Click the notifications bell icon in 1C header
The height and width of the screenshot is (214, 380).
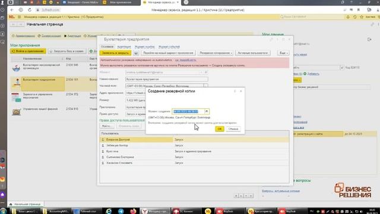348,17
